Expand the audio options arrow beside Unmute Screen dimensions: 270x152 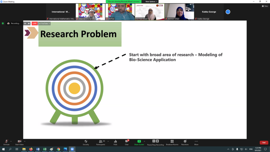tap(11, 141)
